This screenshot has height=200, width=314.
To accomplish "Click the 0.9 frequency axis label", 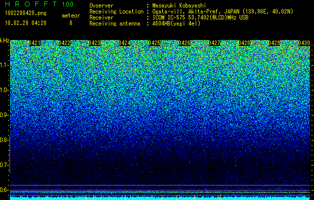I will point(4,115).
